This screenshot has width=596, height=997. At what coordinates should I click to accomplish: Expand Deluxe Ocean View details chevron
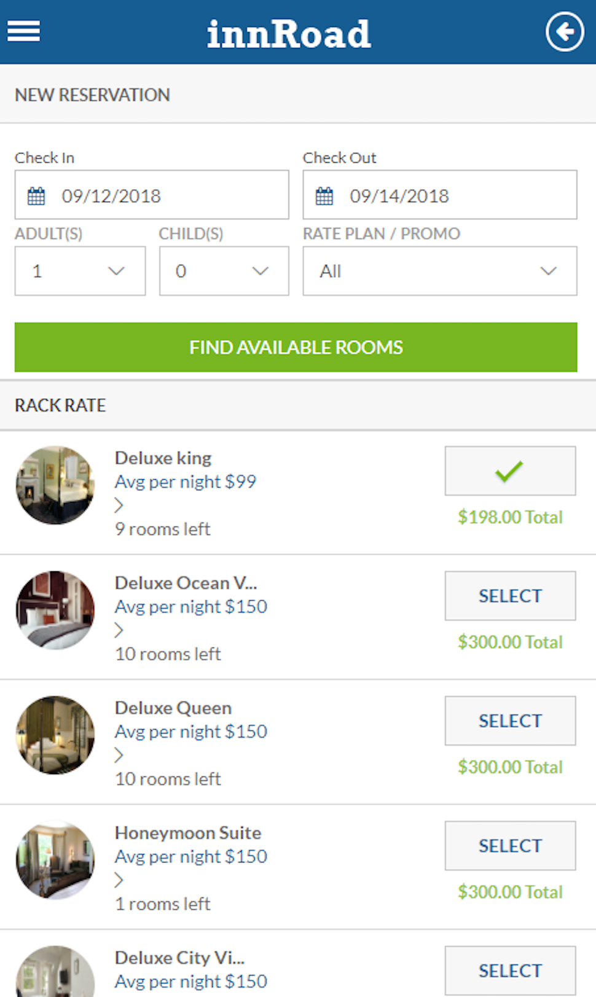[119, 630]
